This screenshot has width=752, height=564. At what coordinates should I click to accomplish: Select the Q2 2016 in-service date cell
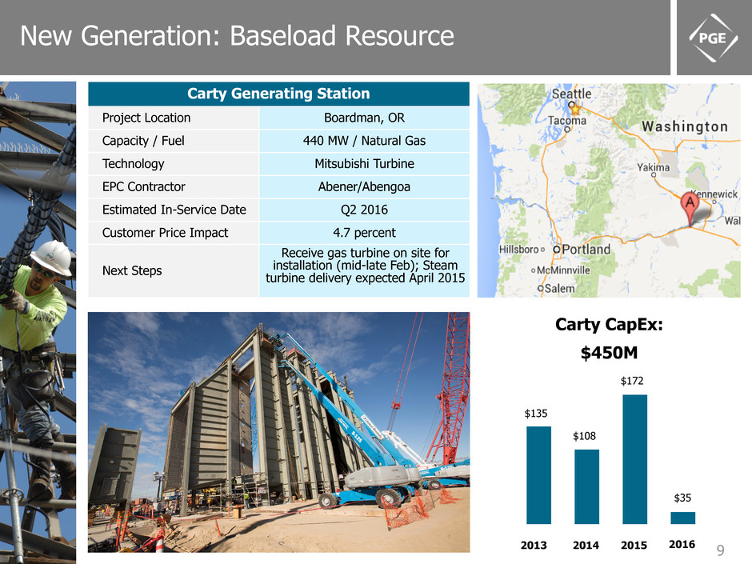364,210
